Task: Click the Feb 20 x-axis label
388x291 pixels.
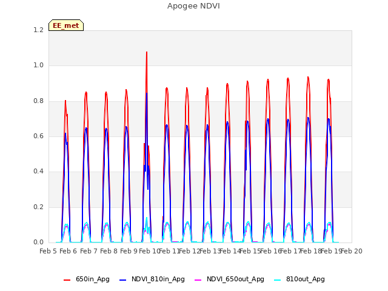Action: (352, 251)
